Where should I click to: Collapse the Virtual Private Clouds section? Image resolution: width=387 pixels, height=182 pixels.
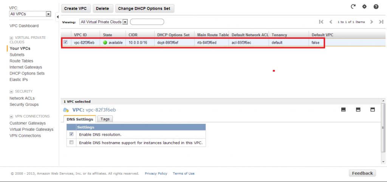[x=11, y=38]
